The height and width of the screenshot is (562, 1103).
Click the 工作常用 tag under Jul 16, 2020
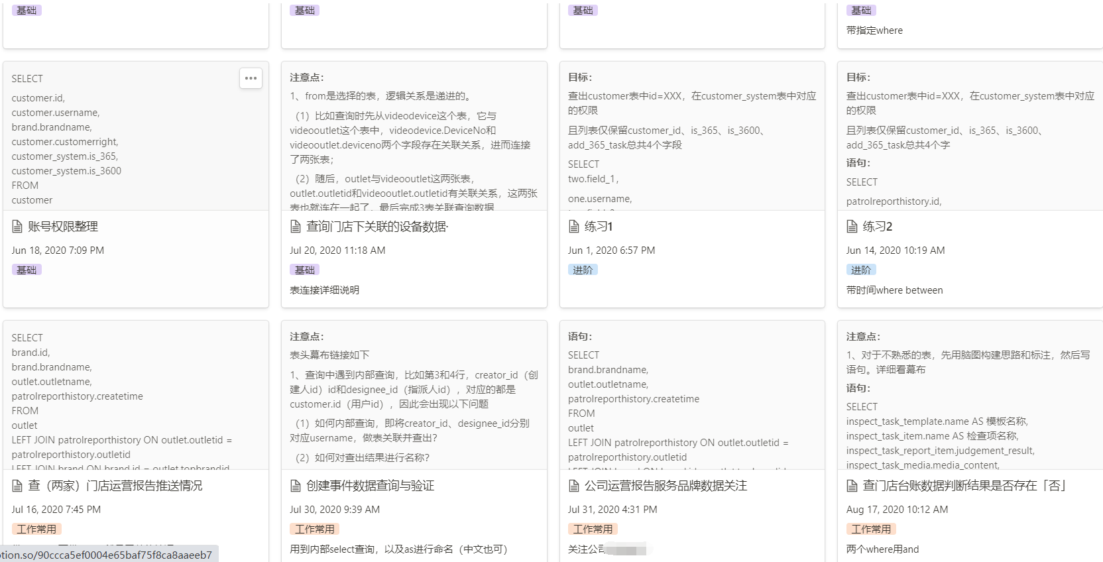pos(36,529)
